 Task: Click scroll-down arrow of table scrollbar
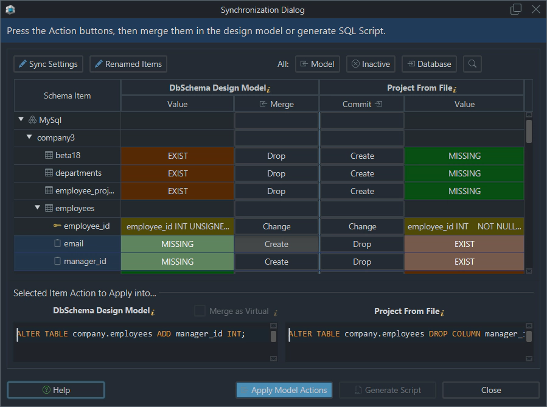point(529,271)
